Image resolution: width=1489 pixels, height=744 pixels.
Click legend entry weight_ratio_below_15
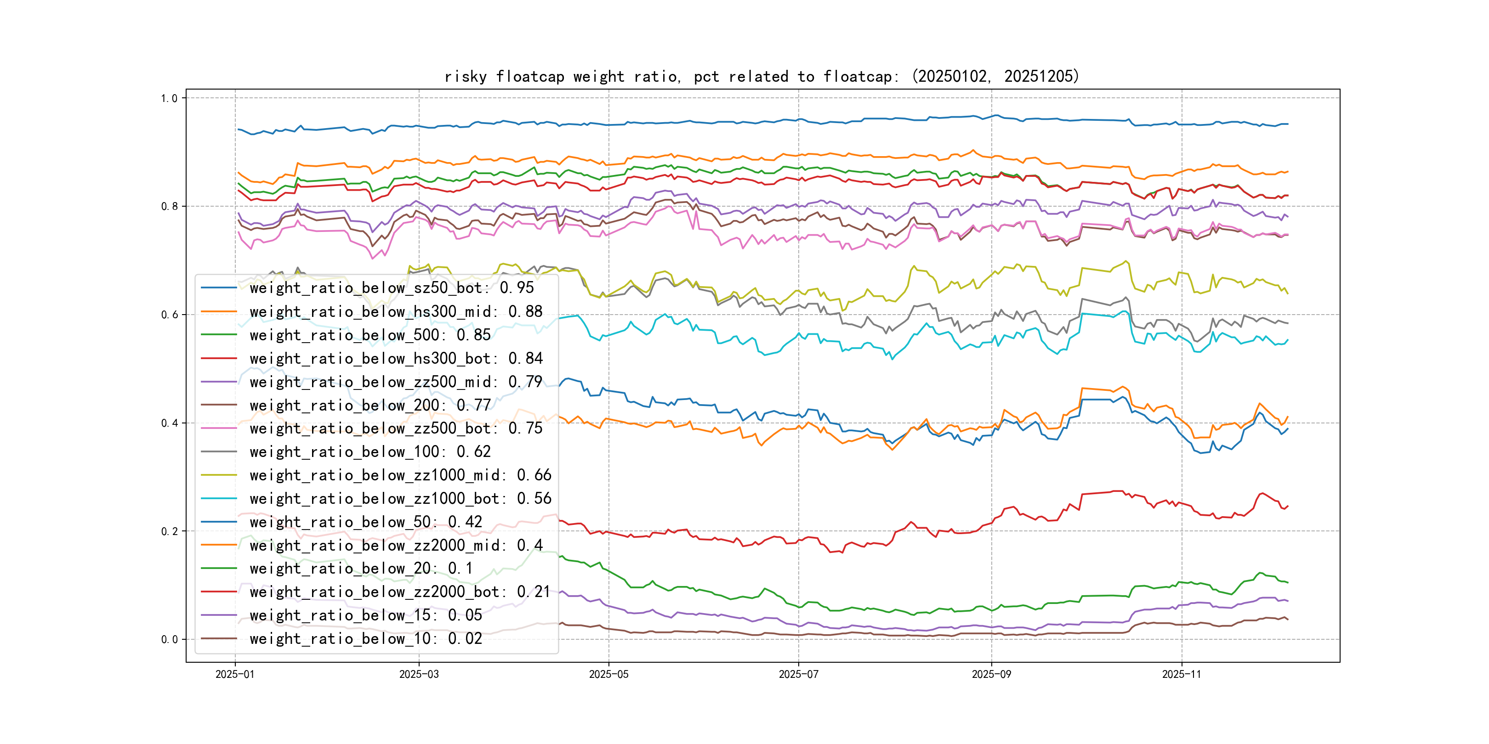[x=365, y=615]
